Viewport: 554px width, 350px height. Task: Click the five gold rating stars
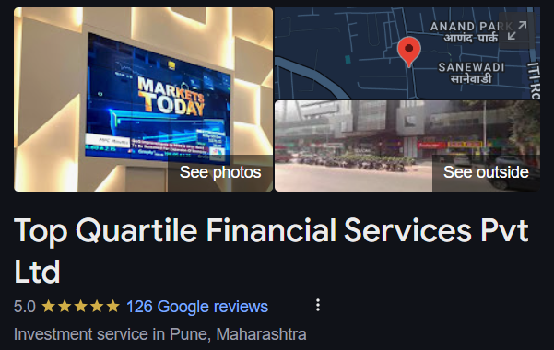(x=80, y=306)
